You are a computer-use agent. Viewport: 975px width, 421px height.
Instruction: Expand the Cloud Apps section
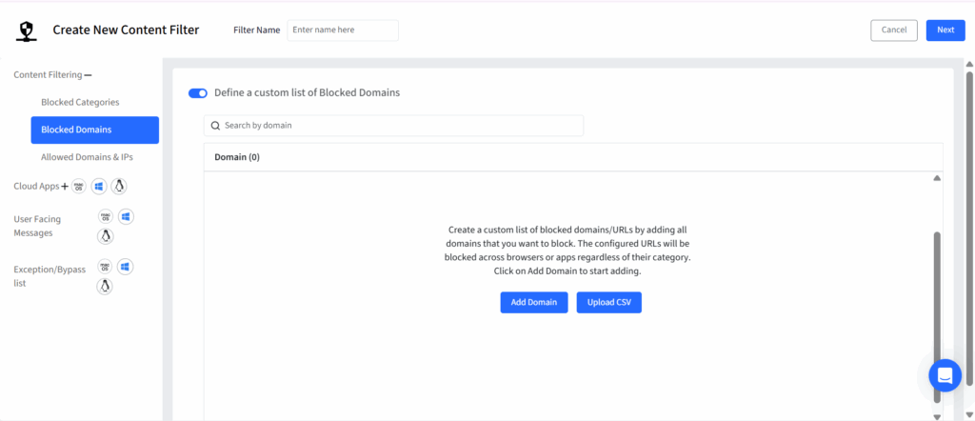[x=65, y=186]
